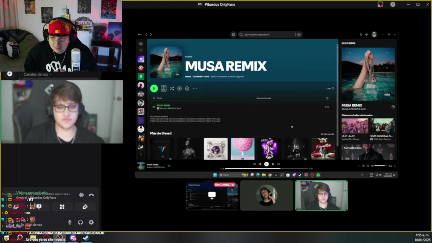
Task: Open the Spotify three-dot app menu
Action: click(x=140, y=34)
